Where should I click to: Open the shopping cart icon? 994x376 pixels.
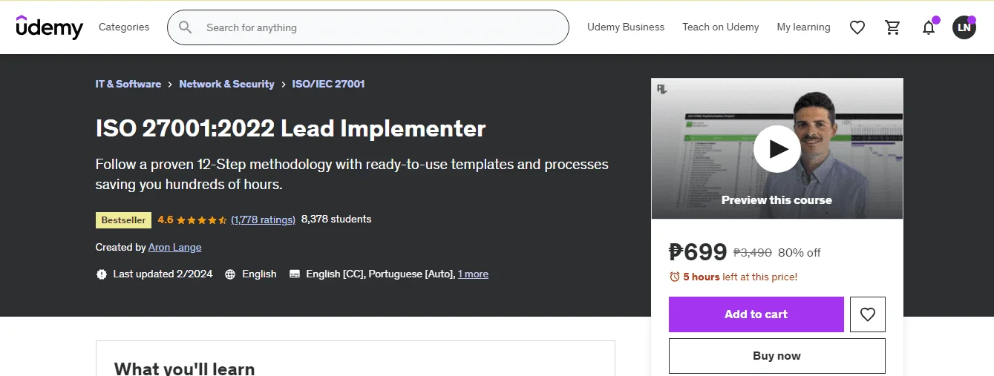pyautogui.click(x=893, y=27)
